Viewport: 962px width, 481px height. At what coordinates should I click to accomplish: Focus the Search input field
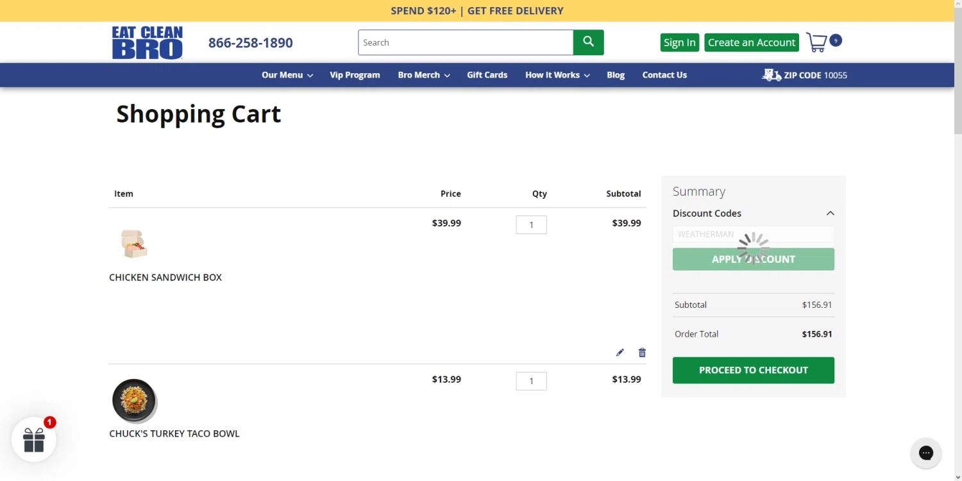(466, 42)
